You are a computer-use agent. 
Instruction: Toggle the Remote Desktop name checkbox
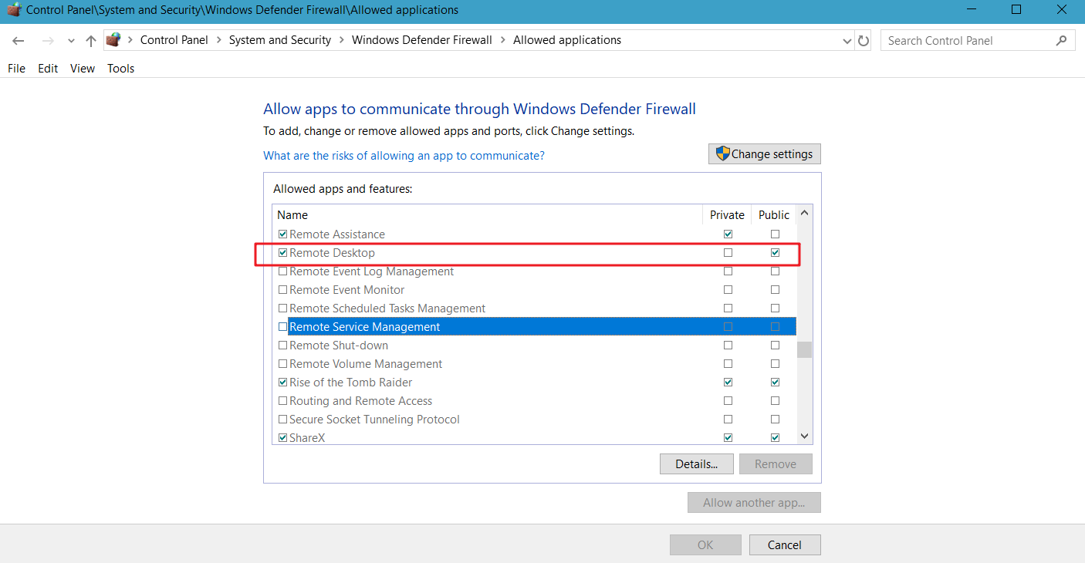(282, 253)
